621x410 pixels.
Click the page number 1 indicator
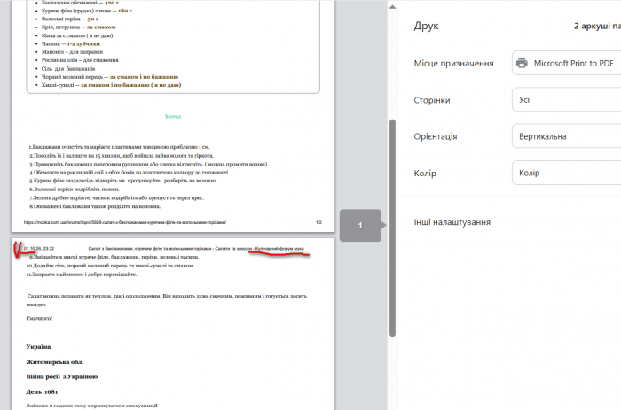tap(360, 225)
